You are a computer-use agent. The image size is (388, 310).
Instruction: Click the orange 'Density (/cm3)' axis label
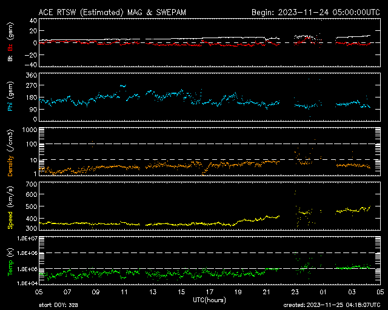click(10, 153)
